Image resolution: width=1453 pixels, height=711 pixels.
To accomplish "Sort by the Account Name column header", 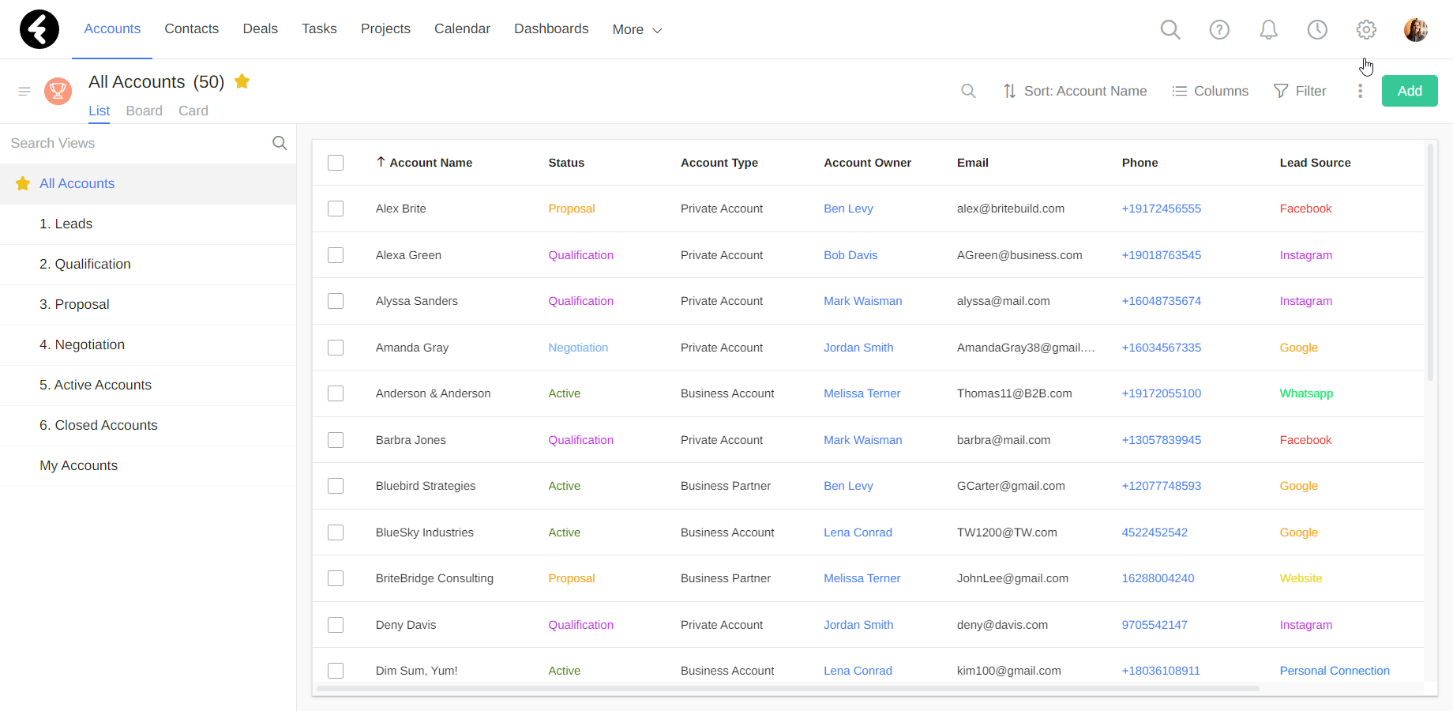I will 424,163.
